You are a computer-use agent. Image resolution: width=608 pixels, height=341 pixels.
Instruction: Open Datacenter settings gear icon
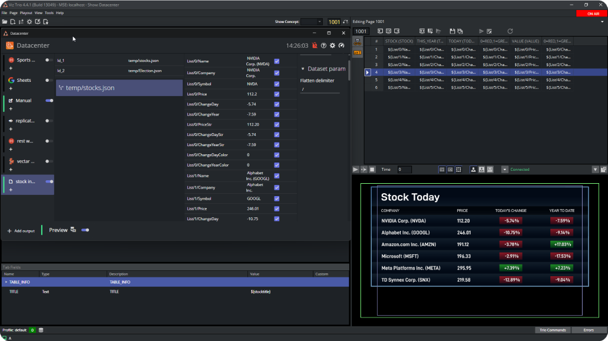coord(333,45)
